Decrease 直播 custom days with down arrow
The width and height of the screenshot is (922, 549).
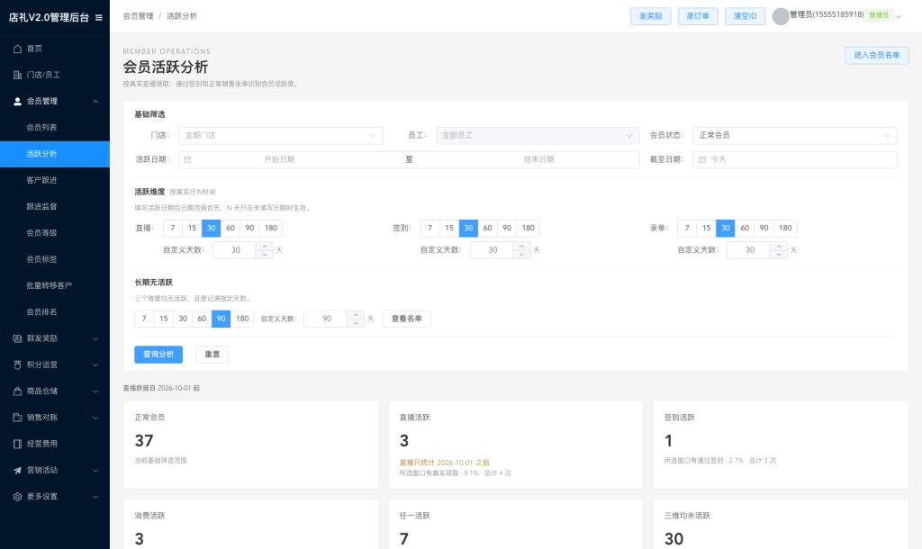pos(265,255)
